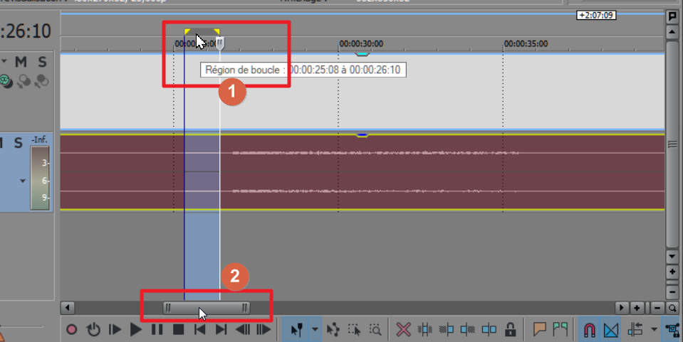The height and width of the screenshot is (342, 683).
Task: Click the Make Compositing Child icon
Action: (42, 81)
